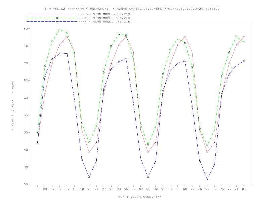Click x-axis tick label 72
266x206 pixels.
click(x=214, y=189)
